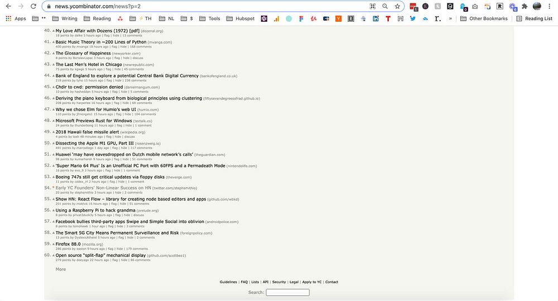Image resolution: width=558 pixels, height=301 pixels.
Task: Hide the 'Bank of England' digital currency story
Action: (x=118, y=80)
